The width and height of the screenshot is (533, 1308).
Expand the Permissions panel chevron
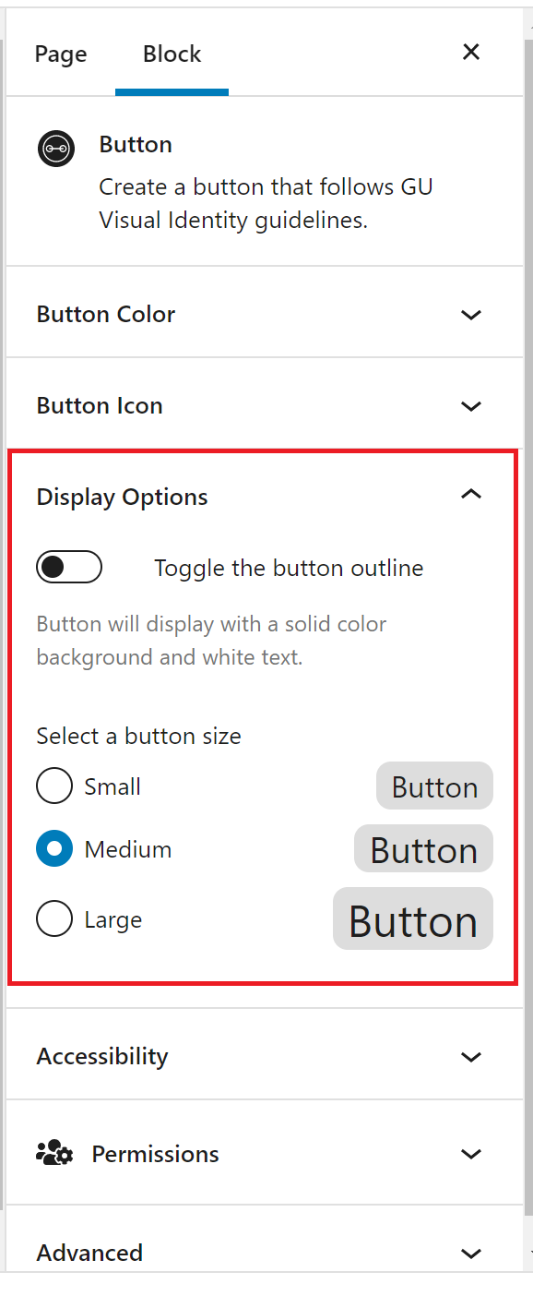tap(471, 1154)
